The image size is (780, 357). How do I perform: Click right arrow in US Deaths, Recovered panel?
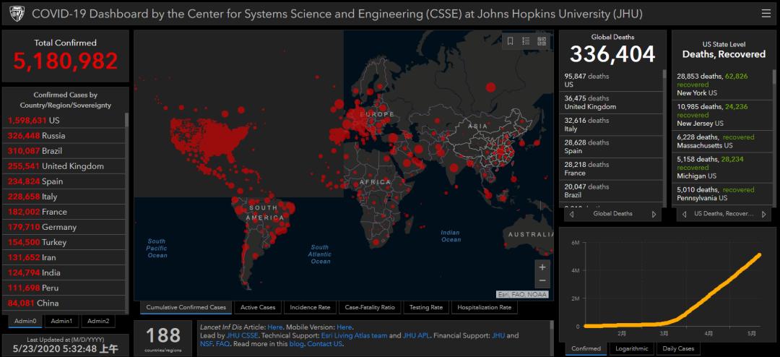pos(764,214)
